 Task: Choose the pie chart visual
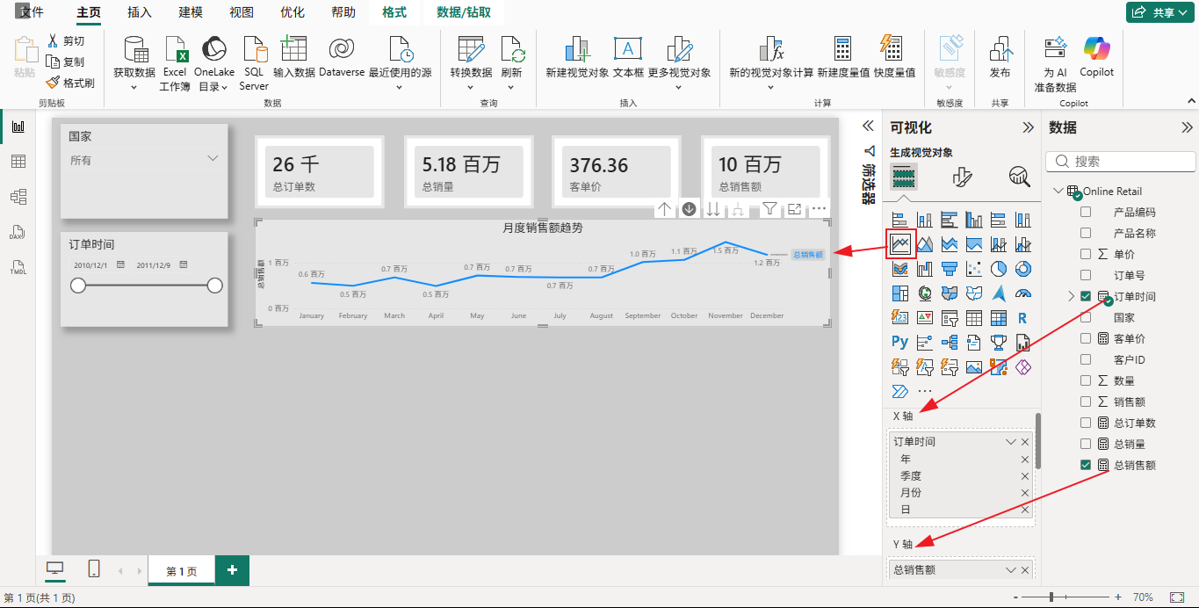pyautogui.click(x=999, y=268)
